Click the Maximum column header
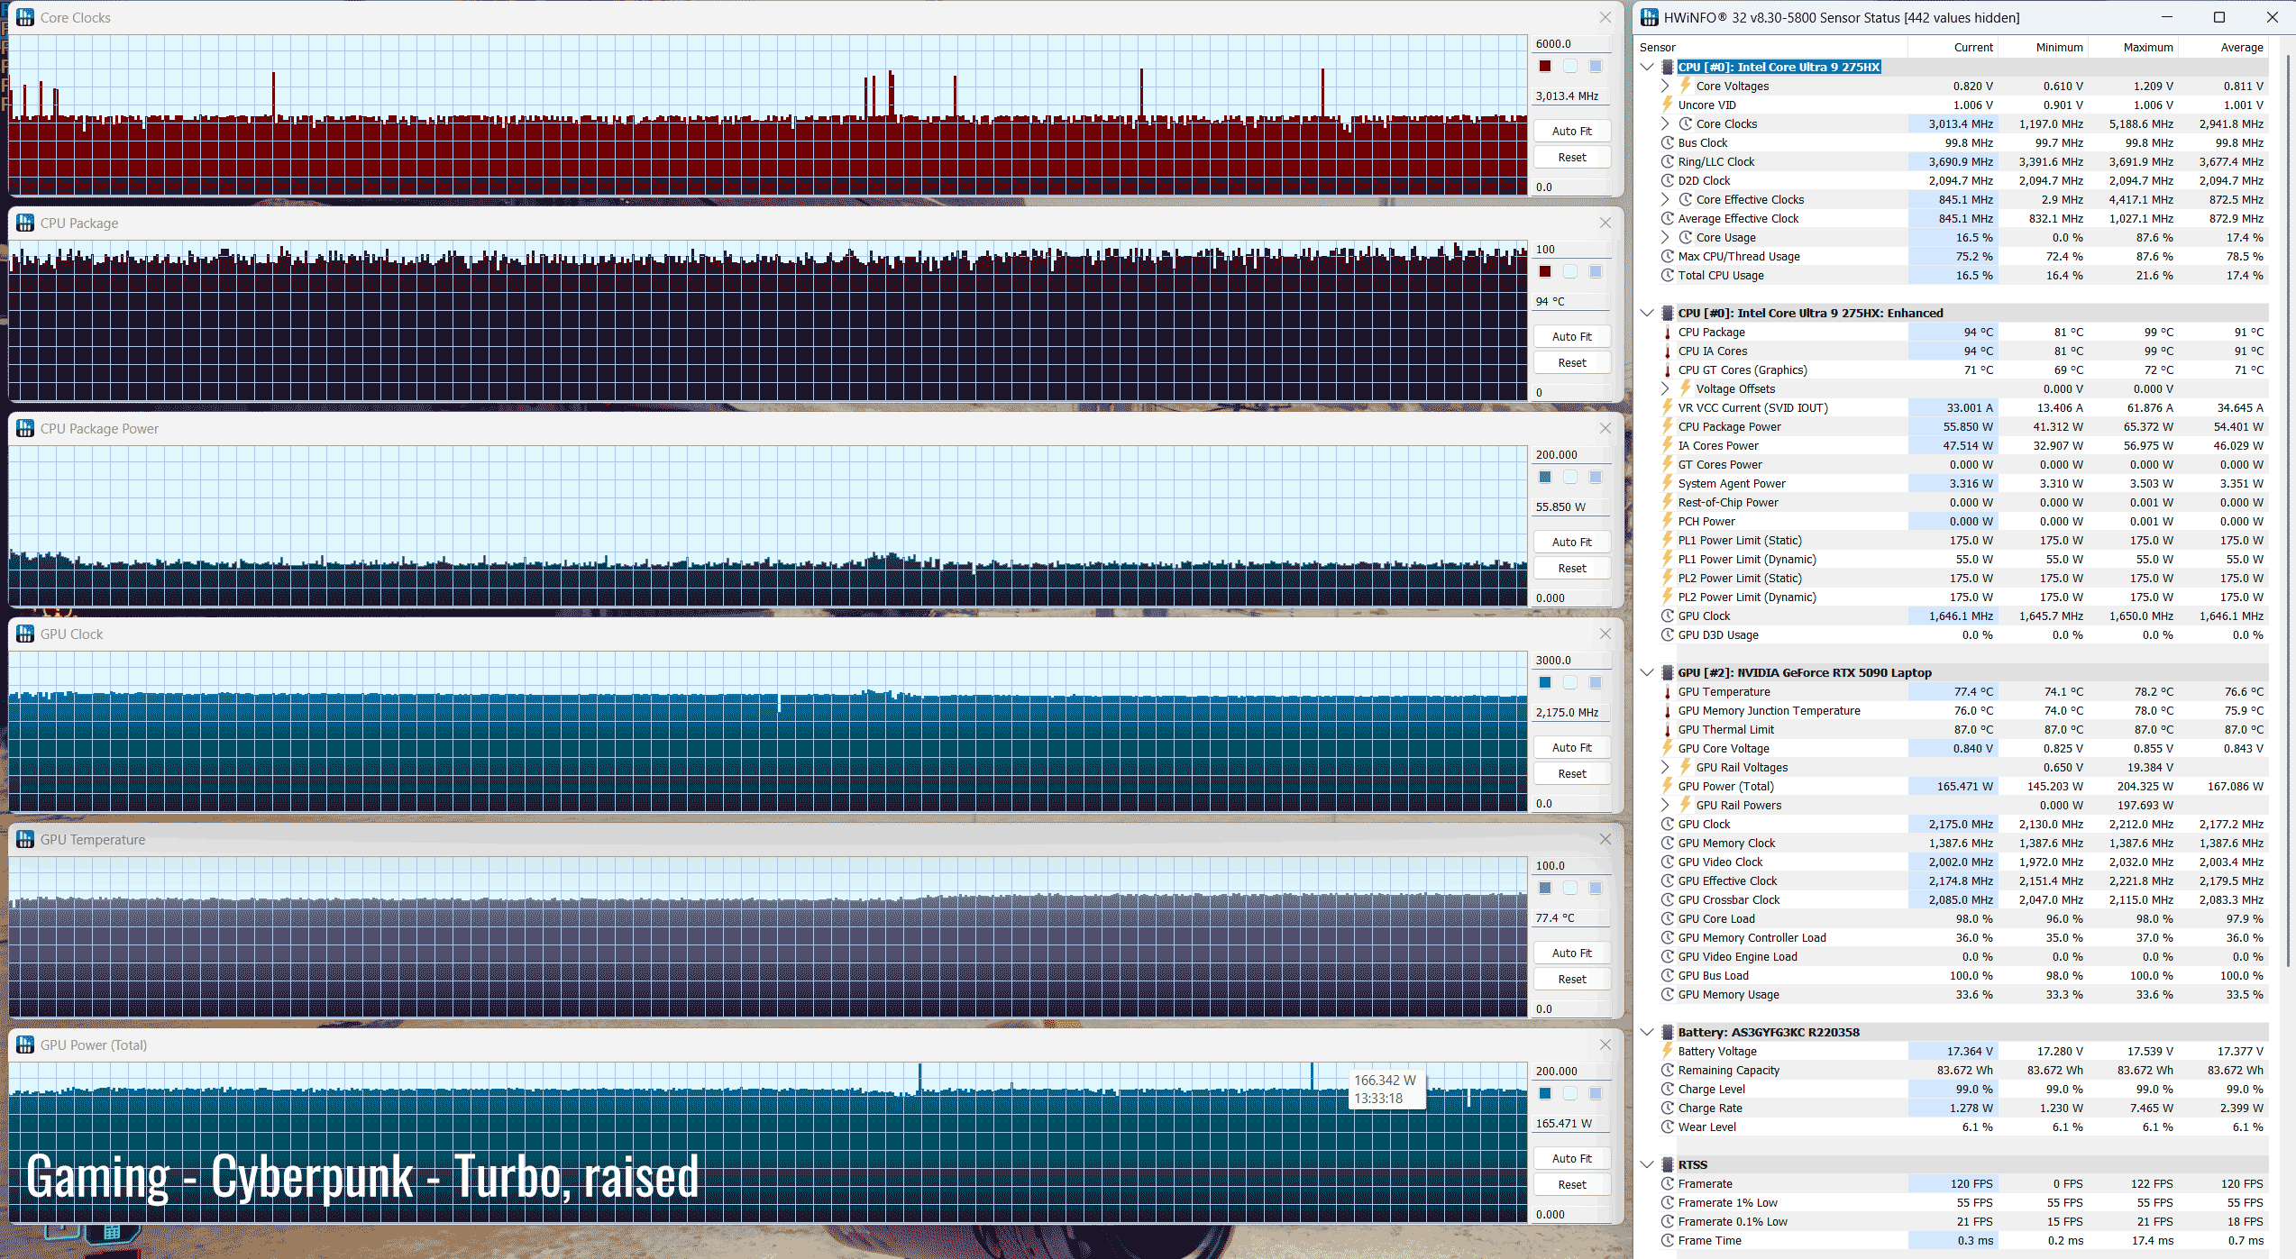2296x1259 pixels. coord(2147,47)
